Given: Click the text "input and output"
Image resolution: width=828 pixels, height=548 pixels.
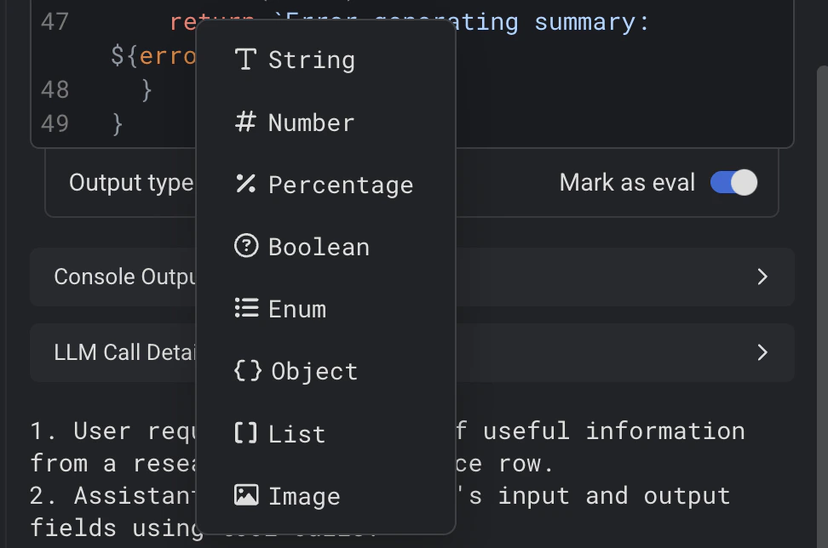Looking at the screenshot, I should point(614,496).
